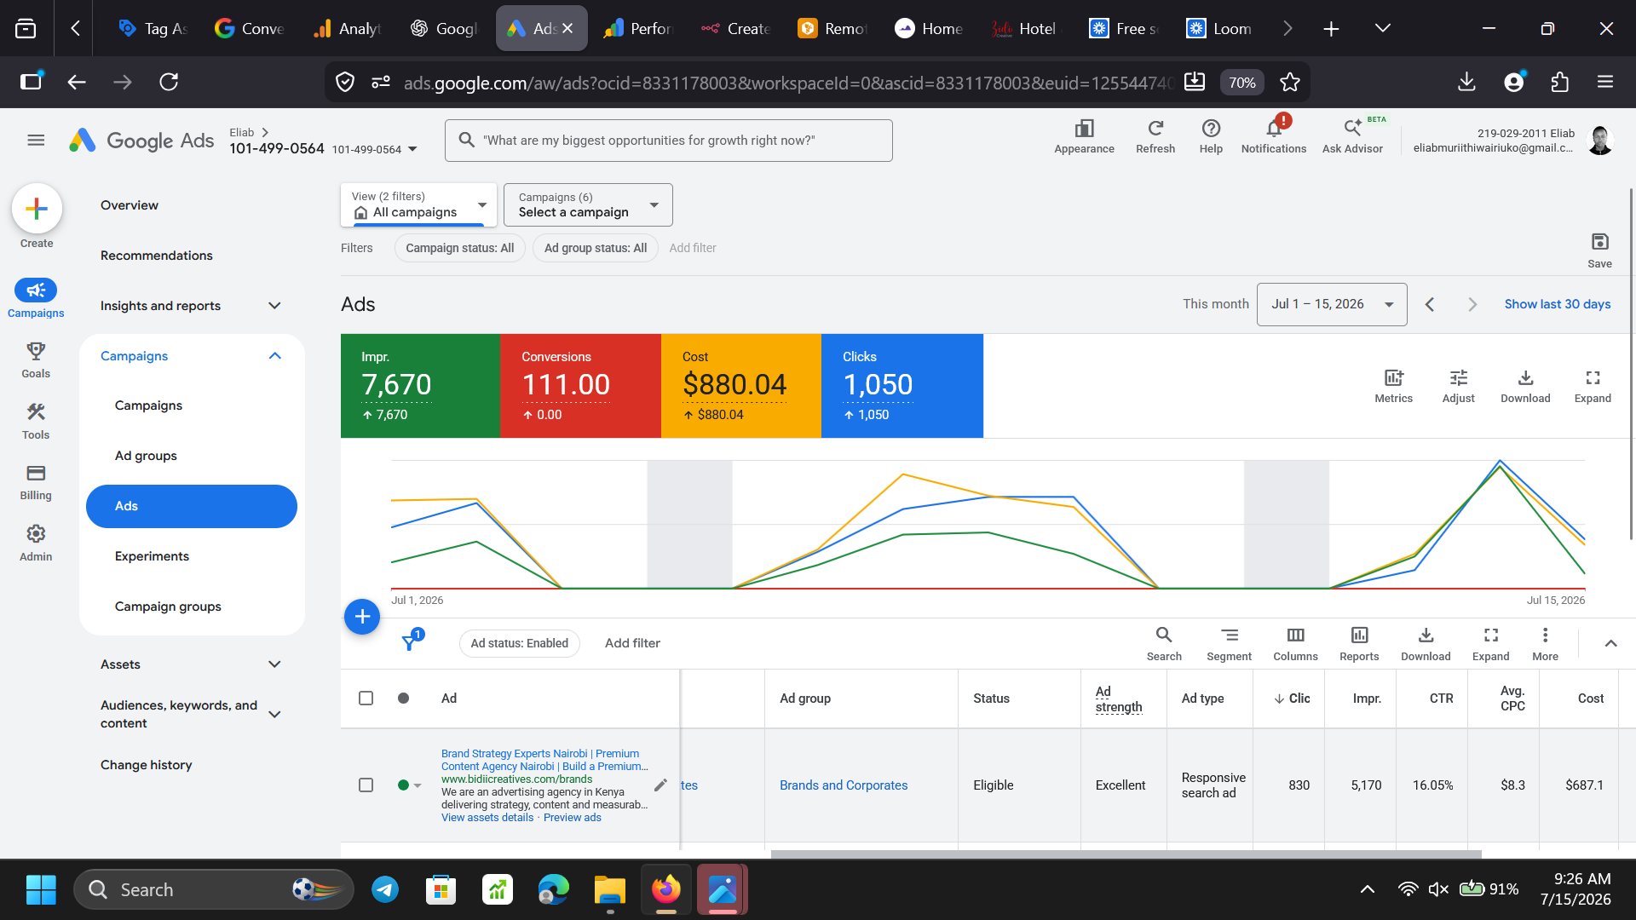The width and height of the screenshot is (1636, 920).
Task: Open the date range Jul 1 – 15, 2026 dropdown
Action: pos(1332,304)
